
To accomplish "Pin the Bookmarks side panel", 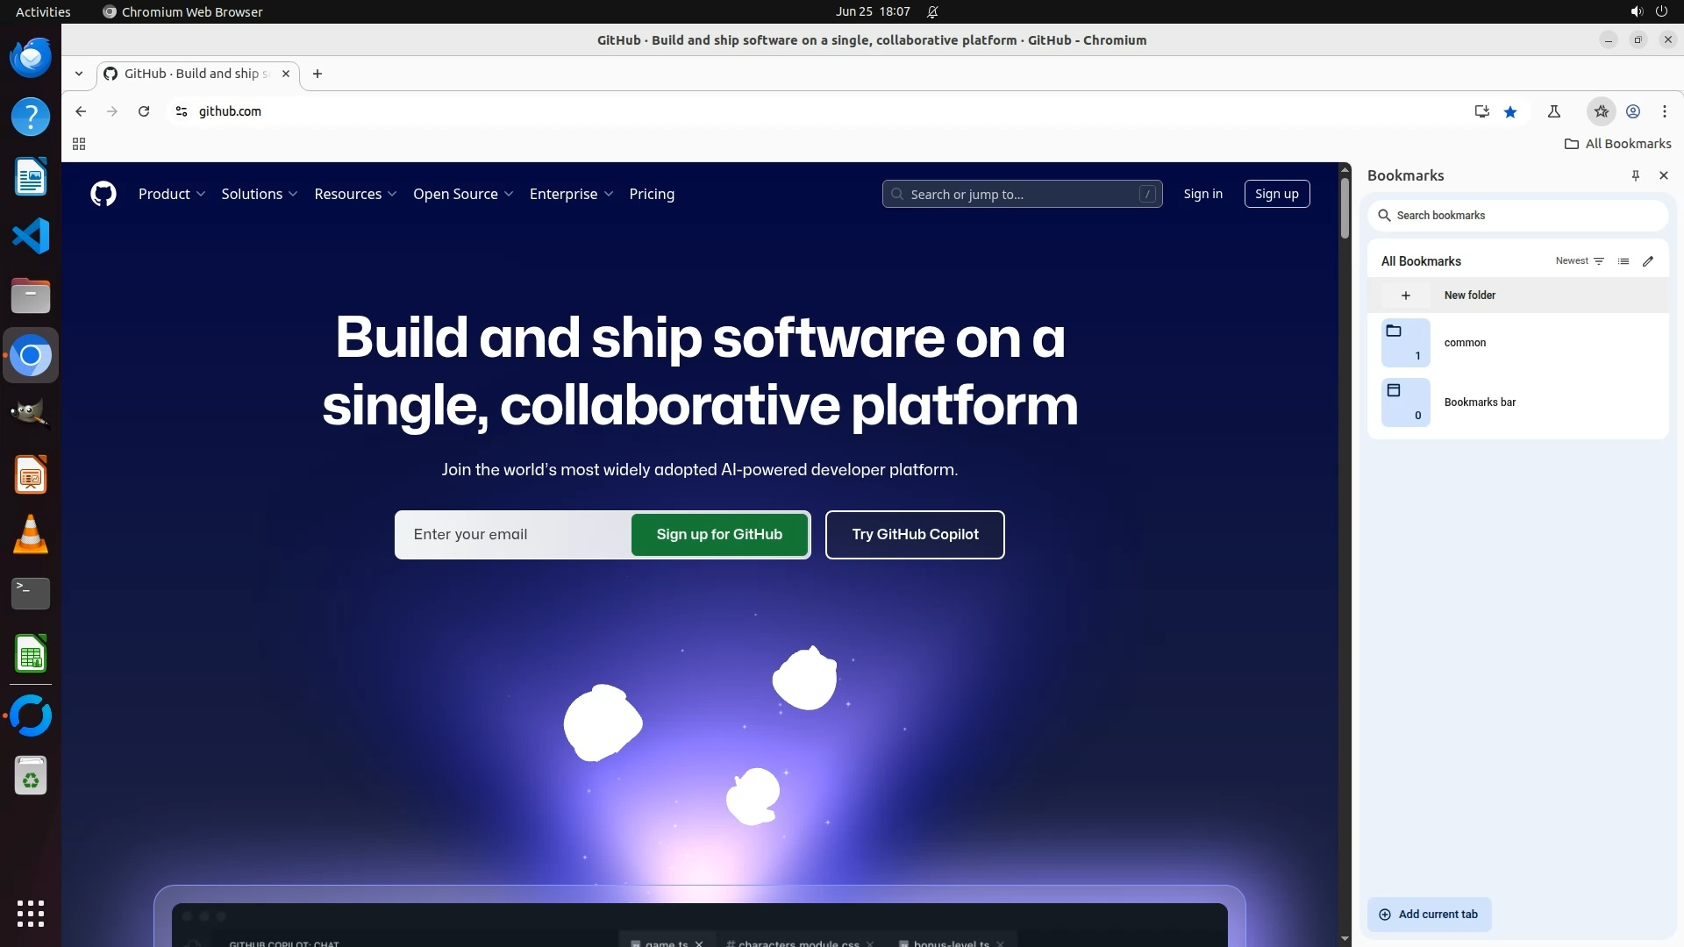I will [x=1635, y=175].
